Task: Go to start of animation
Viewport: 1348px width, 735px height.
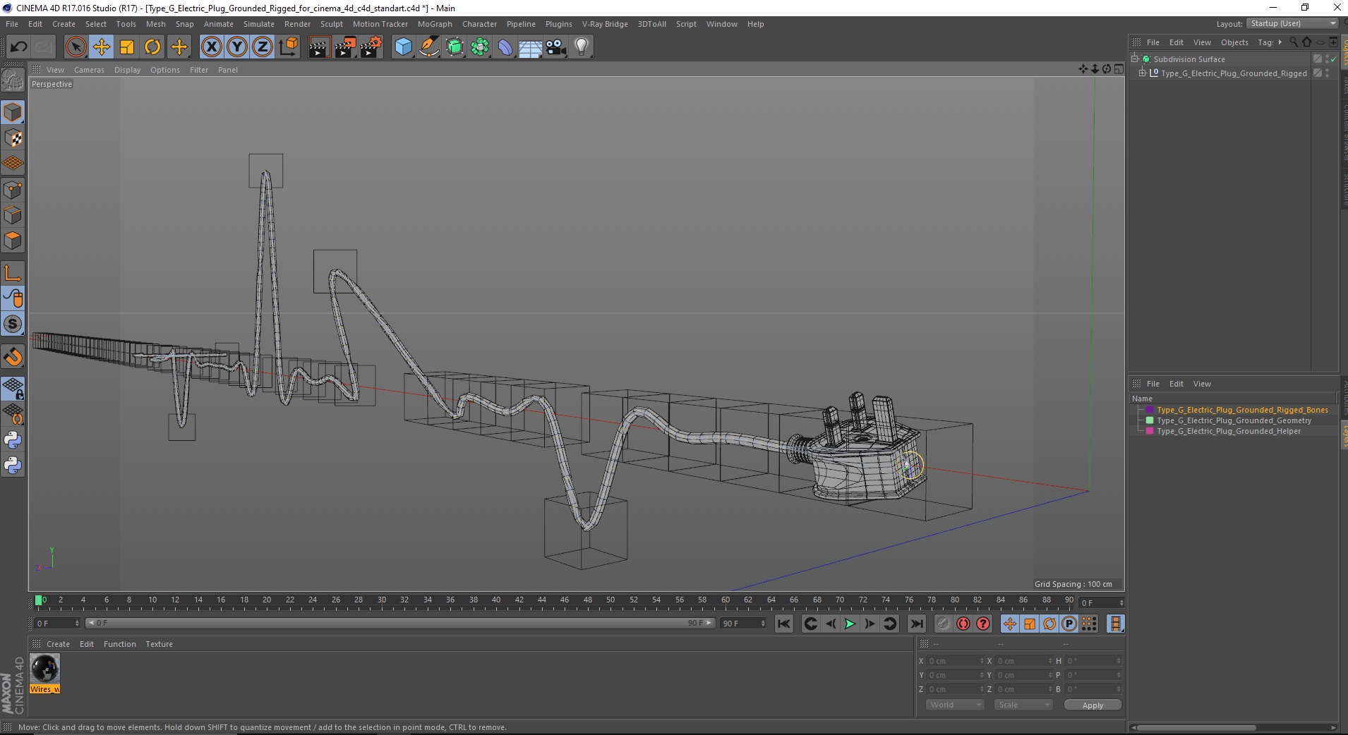Action: tap(784, 624)
